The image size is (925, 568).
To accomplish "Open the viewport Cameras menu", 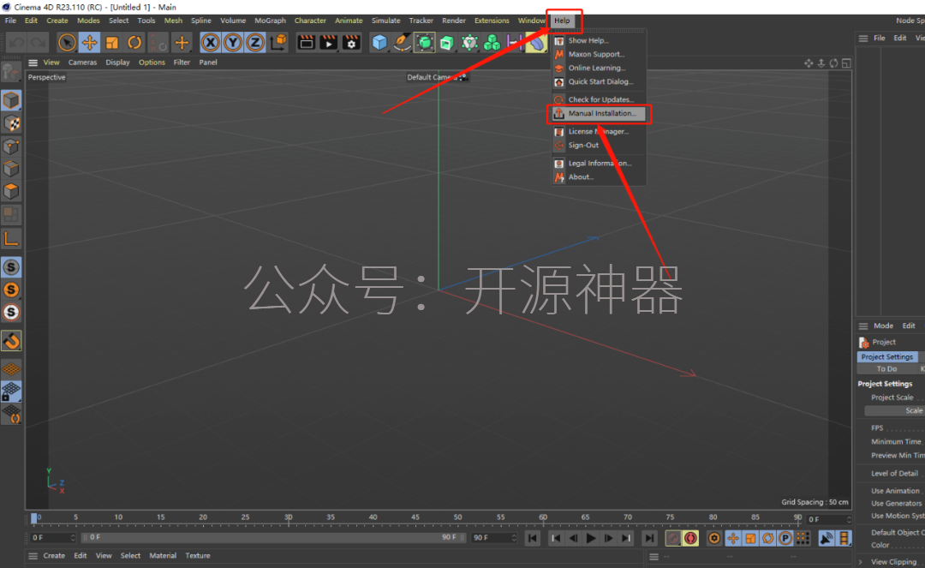I will [82, 63].
